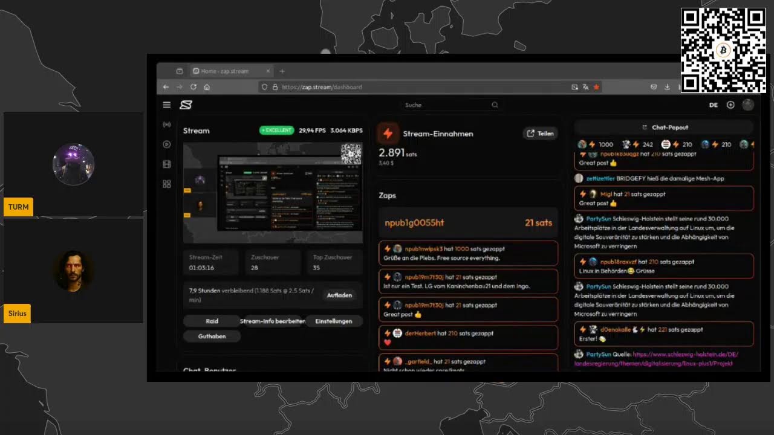774x435 pixels.
Task: Switch language via DE selector
Action: pos(714,105)
